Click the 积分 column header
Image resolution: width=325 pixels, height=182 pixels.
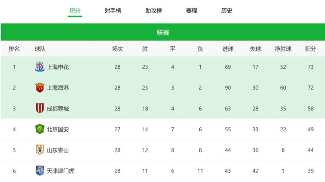pyautogui.click(x=311, y=49)
